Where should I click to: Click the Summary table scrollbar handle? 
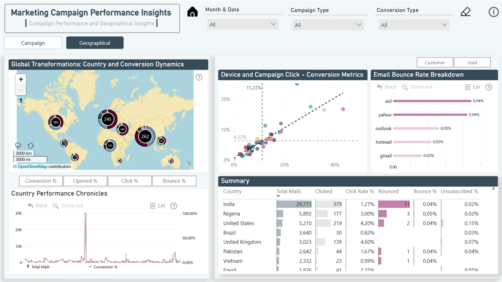click(x=493, y=189)
